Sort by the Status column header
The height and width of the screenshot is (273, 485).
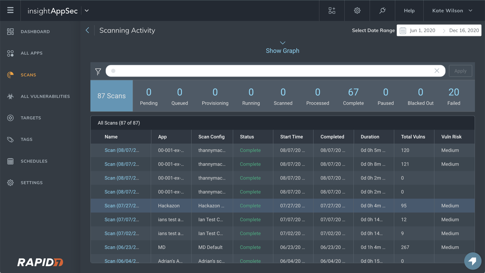coord(247,137)
